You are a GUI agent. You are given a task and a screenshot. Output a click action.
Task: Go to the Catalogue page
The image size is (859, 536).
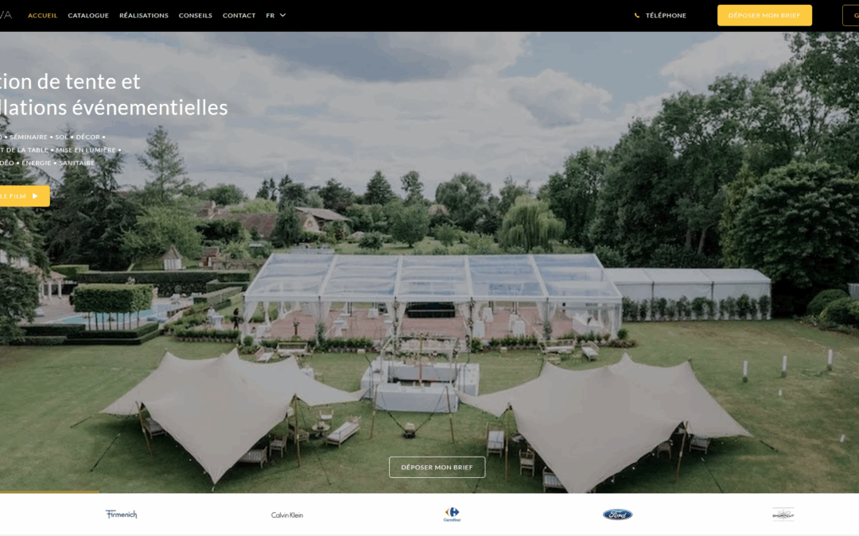88,15
